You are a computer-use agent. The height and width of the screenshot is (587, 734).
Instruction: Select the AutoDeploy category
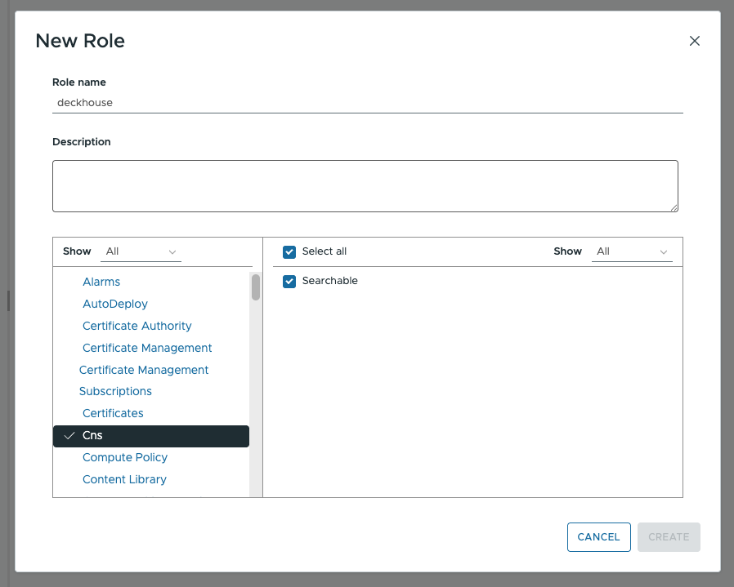[115, 304]
